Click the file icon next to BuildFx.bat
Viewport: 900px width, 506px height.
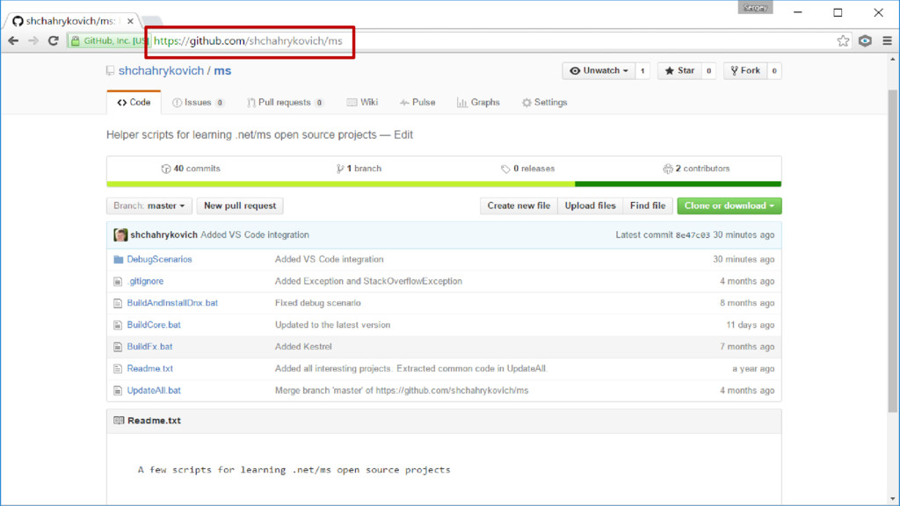(118, 346)
